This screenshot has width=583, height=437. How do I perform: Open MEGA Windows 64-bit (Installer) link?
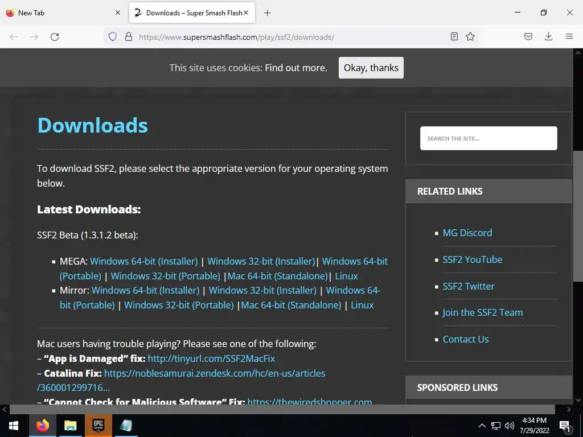tap(144, 261)
